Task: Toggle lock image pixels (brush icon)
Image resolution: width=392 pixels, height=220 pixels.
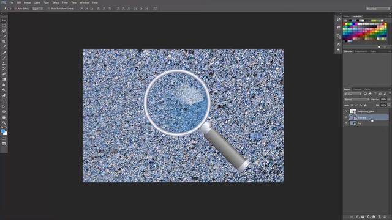Action: click(x=356, y=105)
